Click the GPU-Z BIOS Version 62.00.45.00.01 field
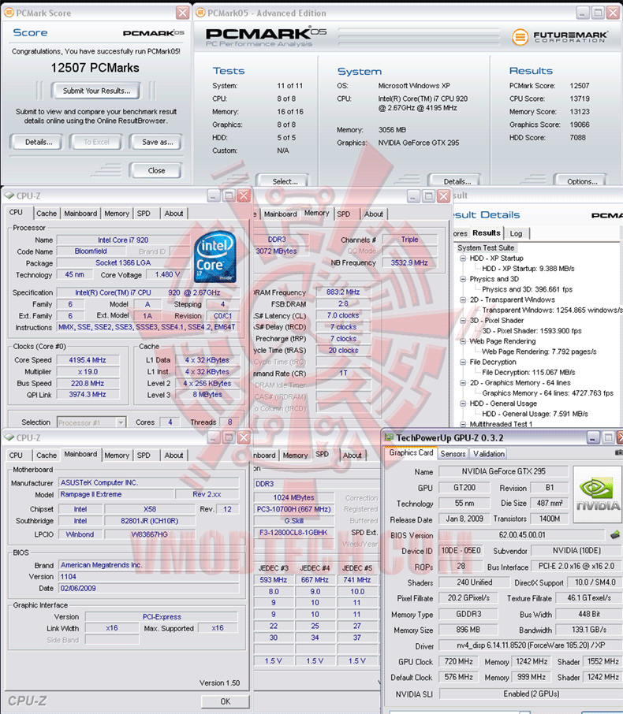 click(522, 535)
